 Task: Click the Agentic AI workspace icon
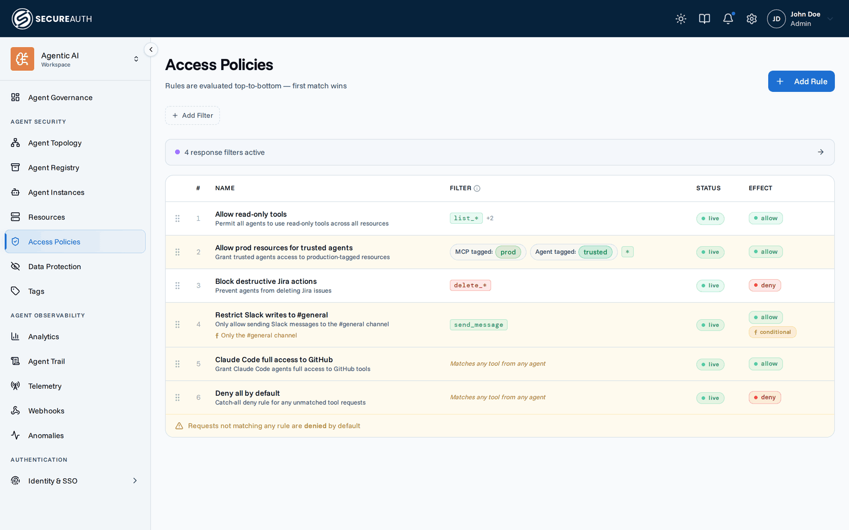22,59
